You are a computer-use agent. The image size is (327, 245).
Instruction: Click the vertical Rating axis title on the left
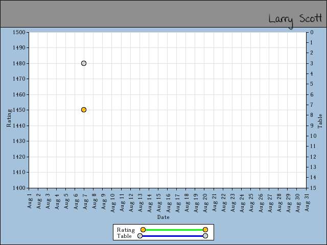click(x=9, y=117)
